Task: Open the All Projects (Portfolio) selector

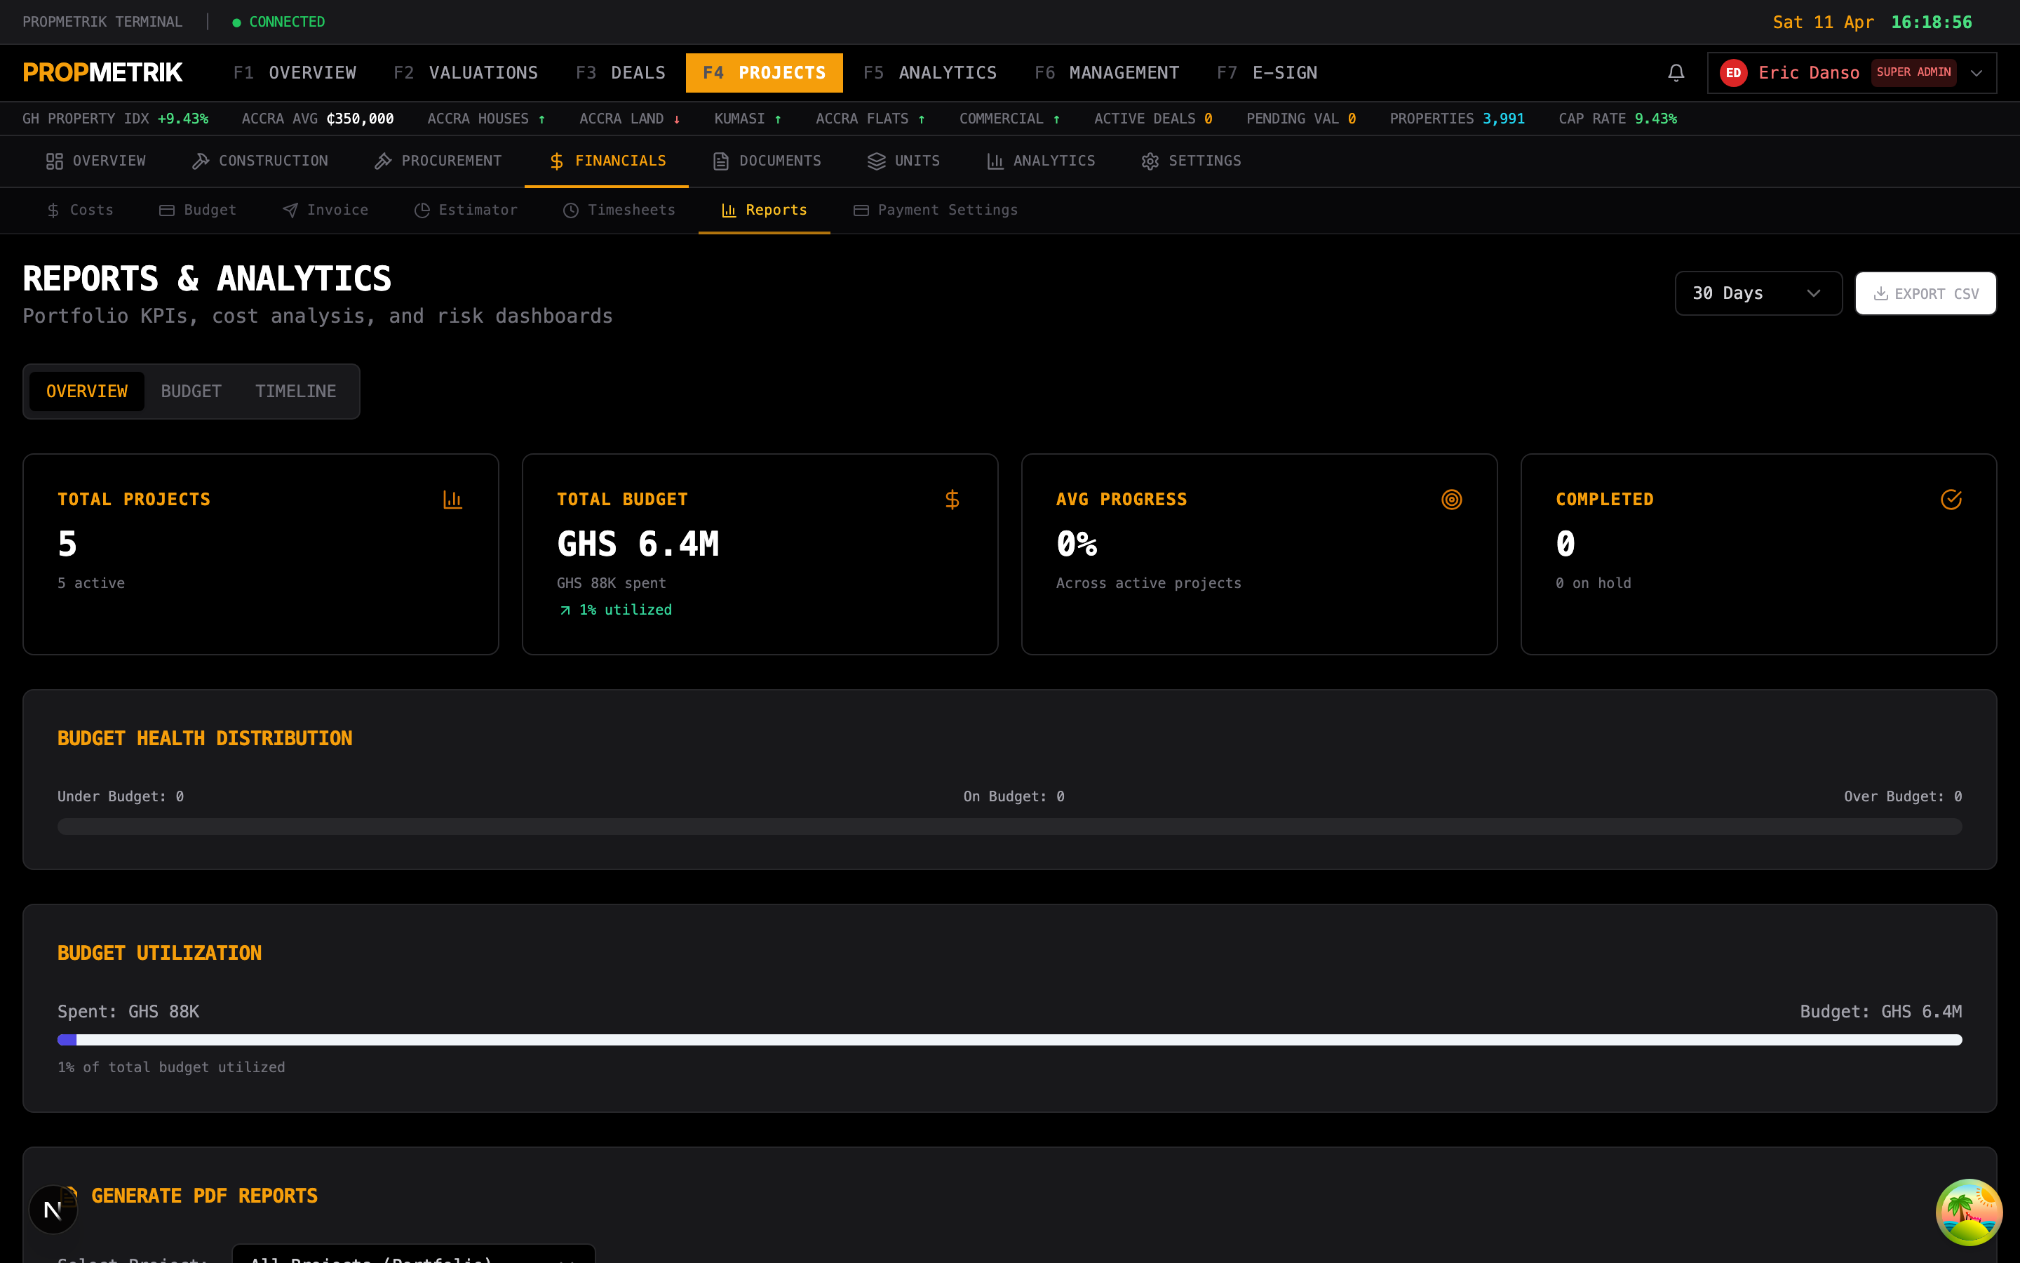Action: [x=413, y=1255]
